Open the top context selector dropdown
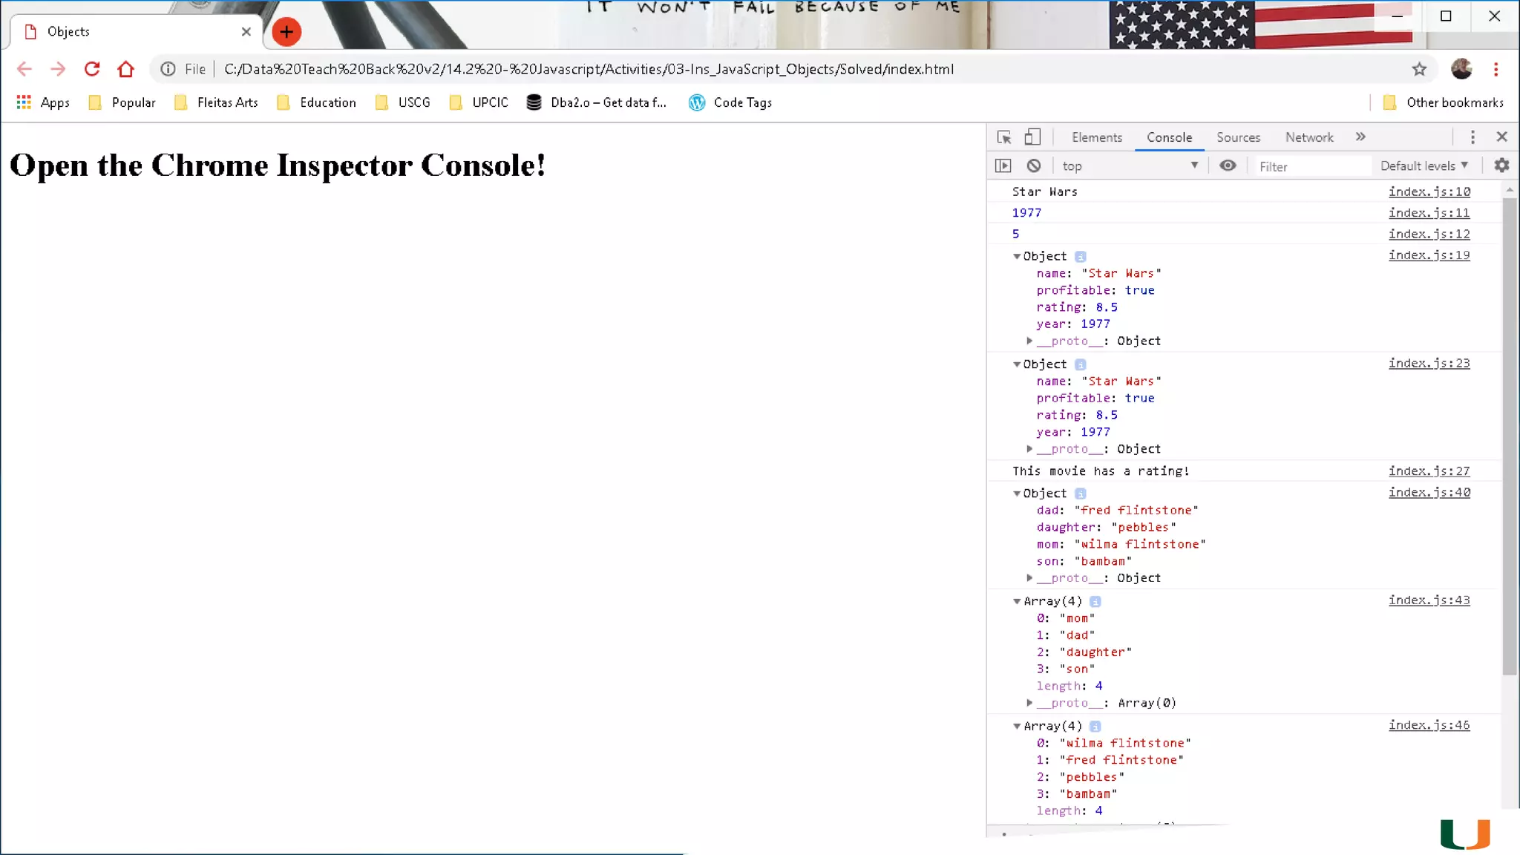Image resolution: width=1520 pixels, height=855 pixels. click(x=1129, y=166)
